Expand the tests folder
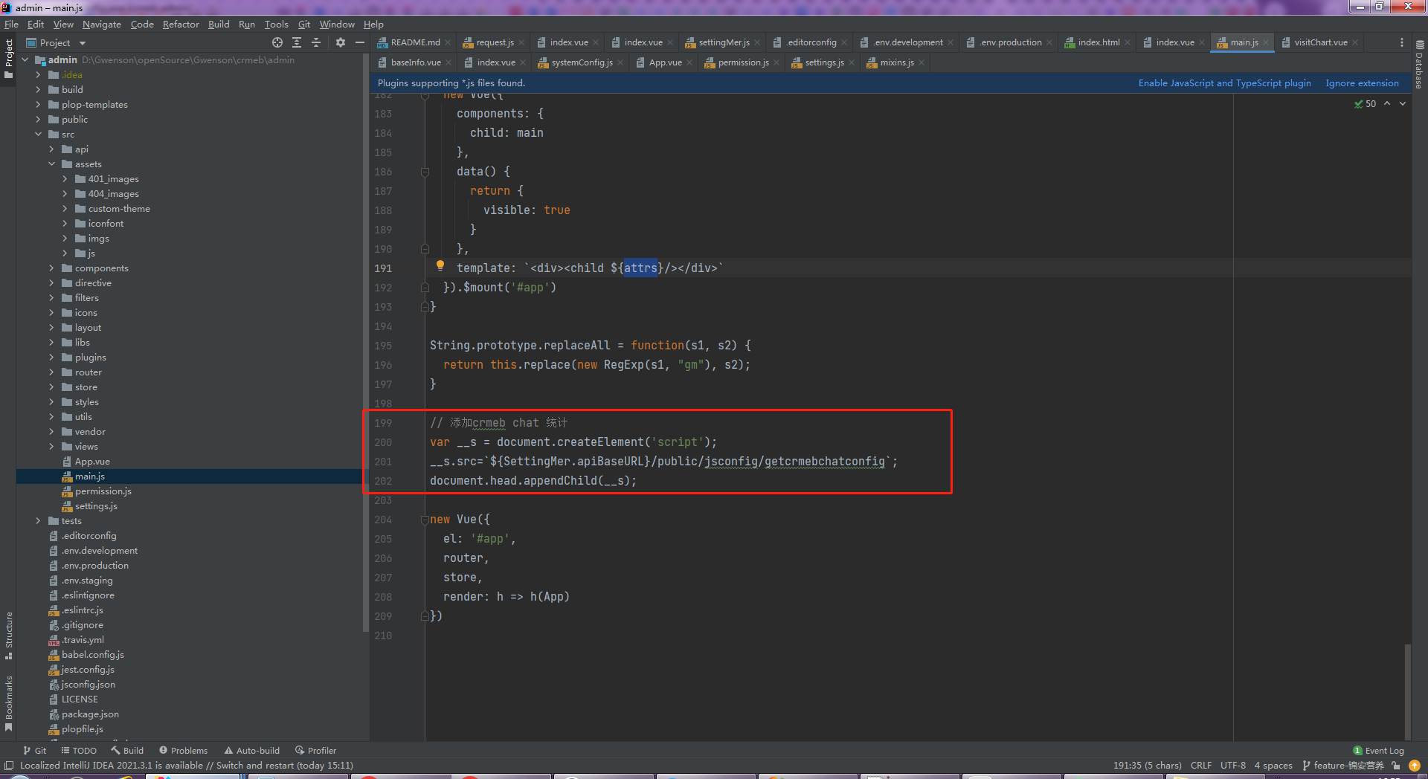 click(x=38, y=521)
